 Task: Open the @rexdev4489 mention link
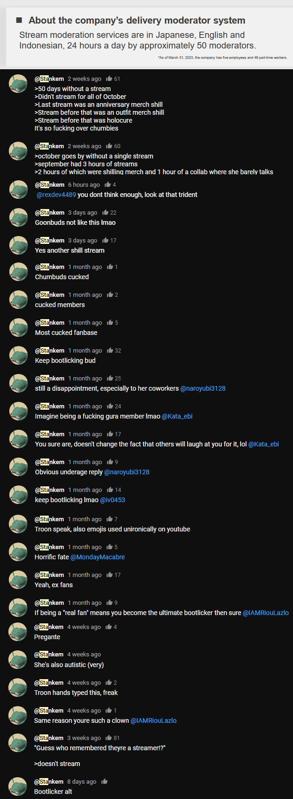click(56, 195)
